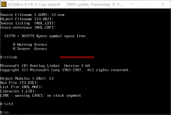Click the 'D:\>link' command line

point(9,57)
